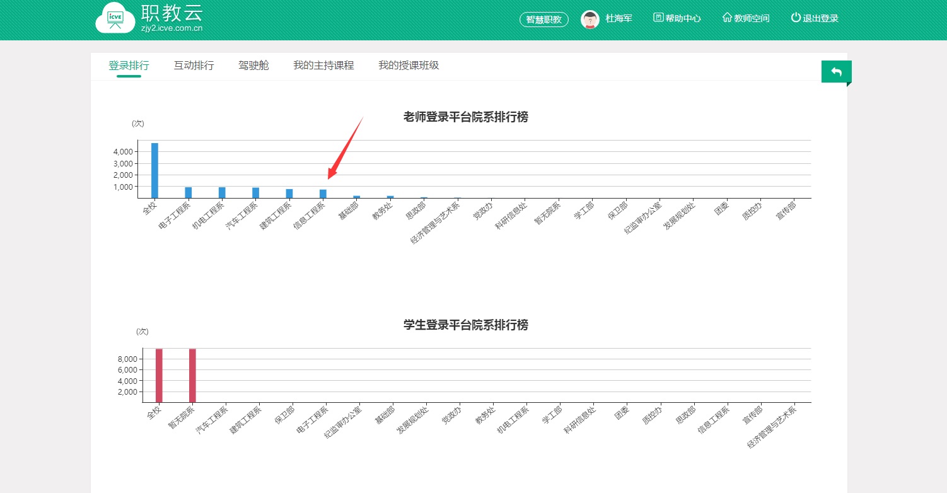This screenshot has height=493, width=947.
Task: Click the username 杜海军
Action: click(x=619, y=18)
